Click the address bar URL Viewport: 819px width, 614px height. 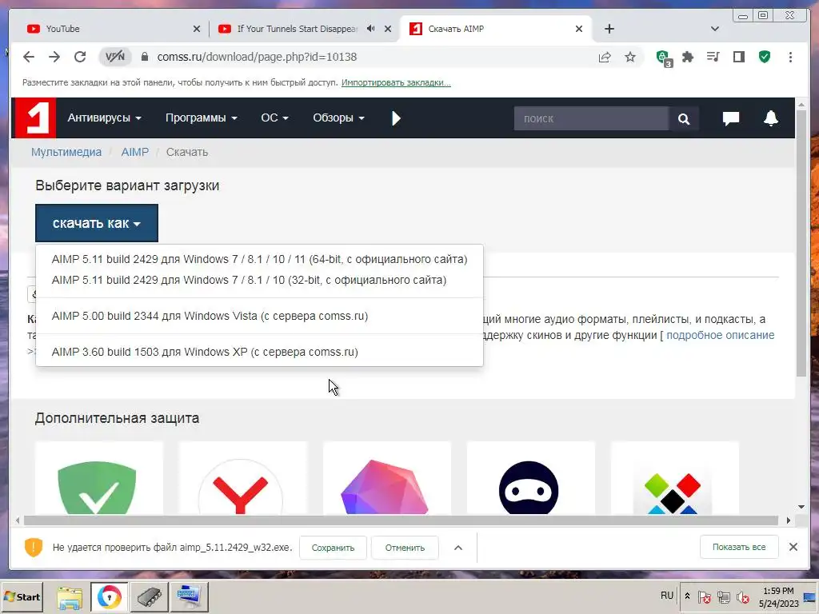[257, 57]
